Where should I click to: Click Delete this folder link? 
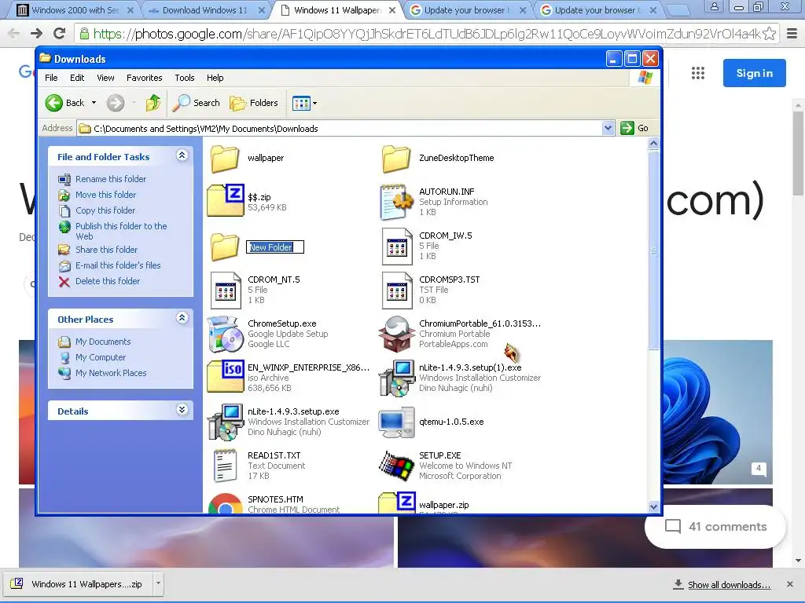[107, 281]
